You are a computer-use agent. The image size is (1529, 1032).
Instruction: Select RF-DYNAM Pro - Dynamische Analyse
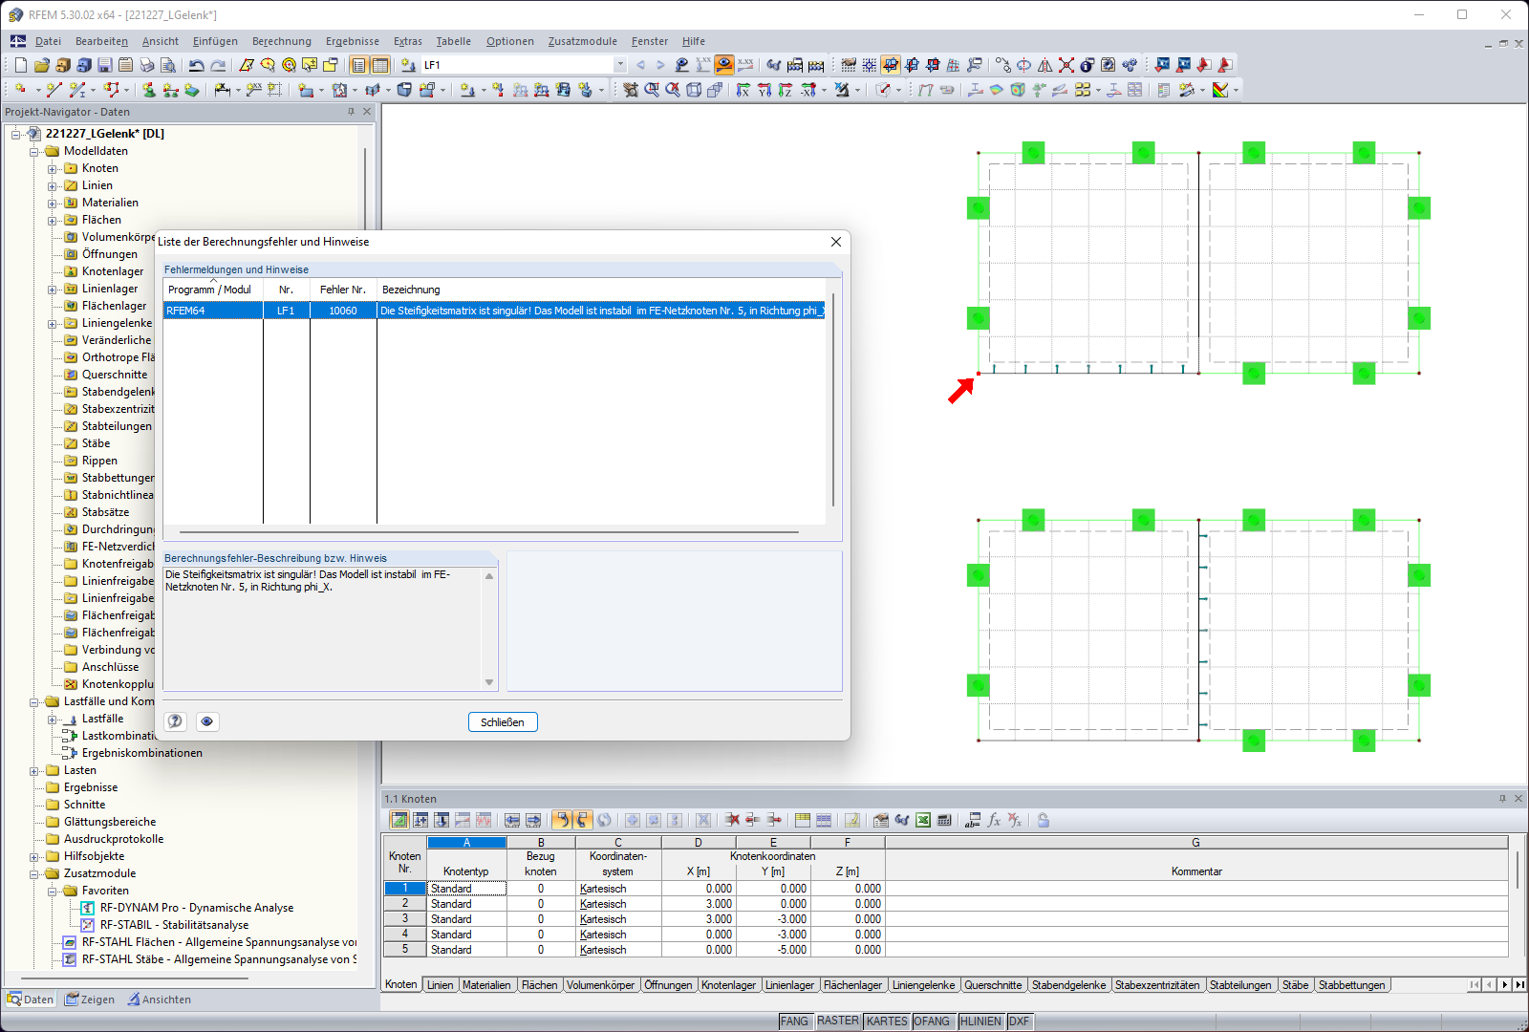point(197,908)
